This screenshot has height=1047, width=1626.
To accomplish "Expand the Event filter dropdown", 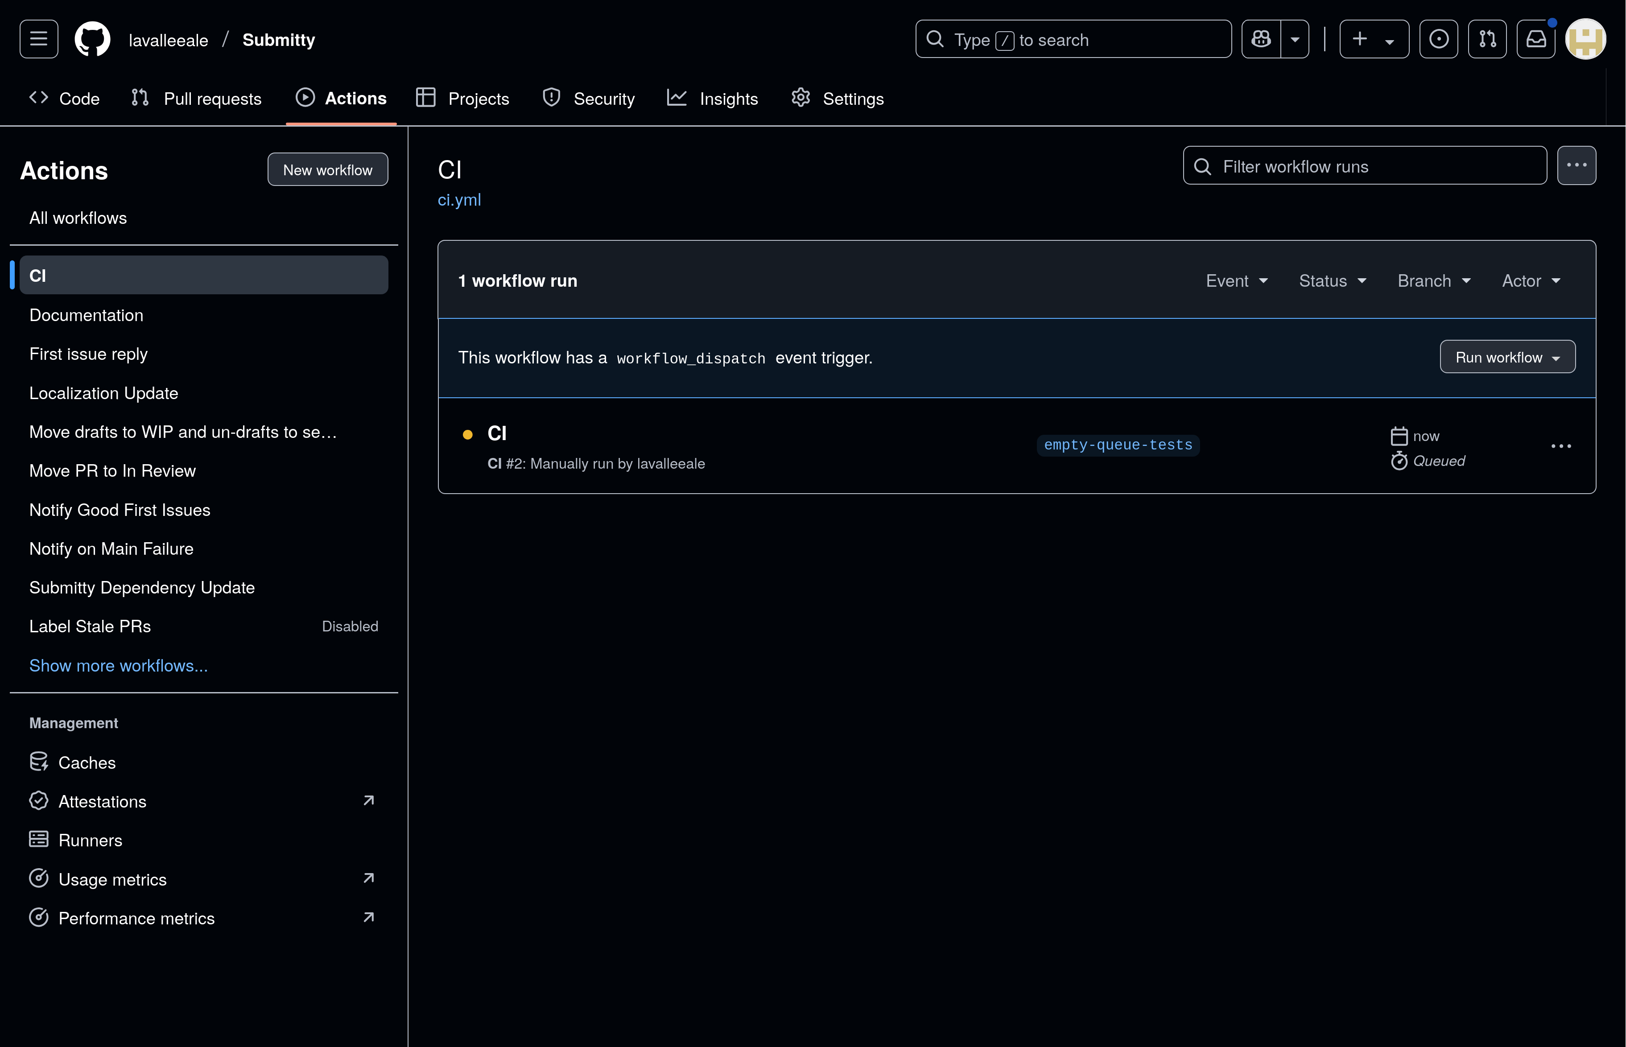I will click(1237, 281).
